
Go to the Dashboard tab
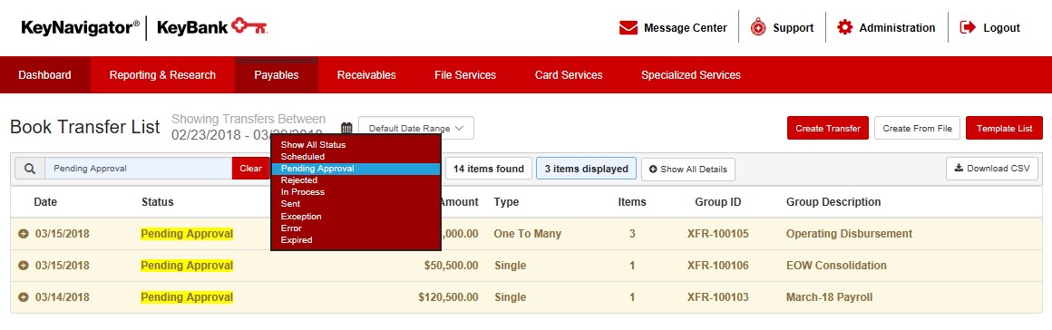45,75
